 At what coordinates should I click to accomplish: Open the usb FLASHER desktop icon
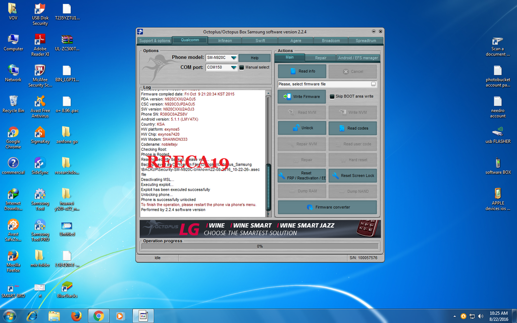[497, 132]
